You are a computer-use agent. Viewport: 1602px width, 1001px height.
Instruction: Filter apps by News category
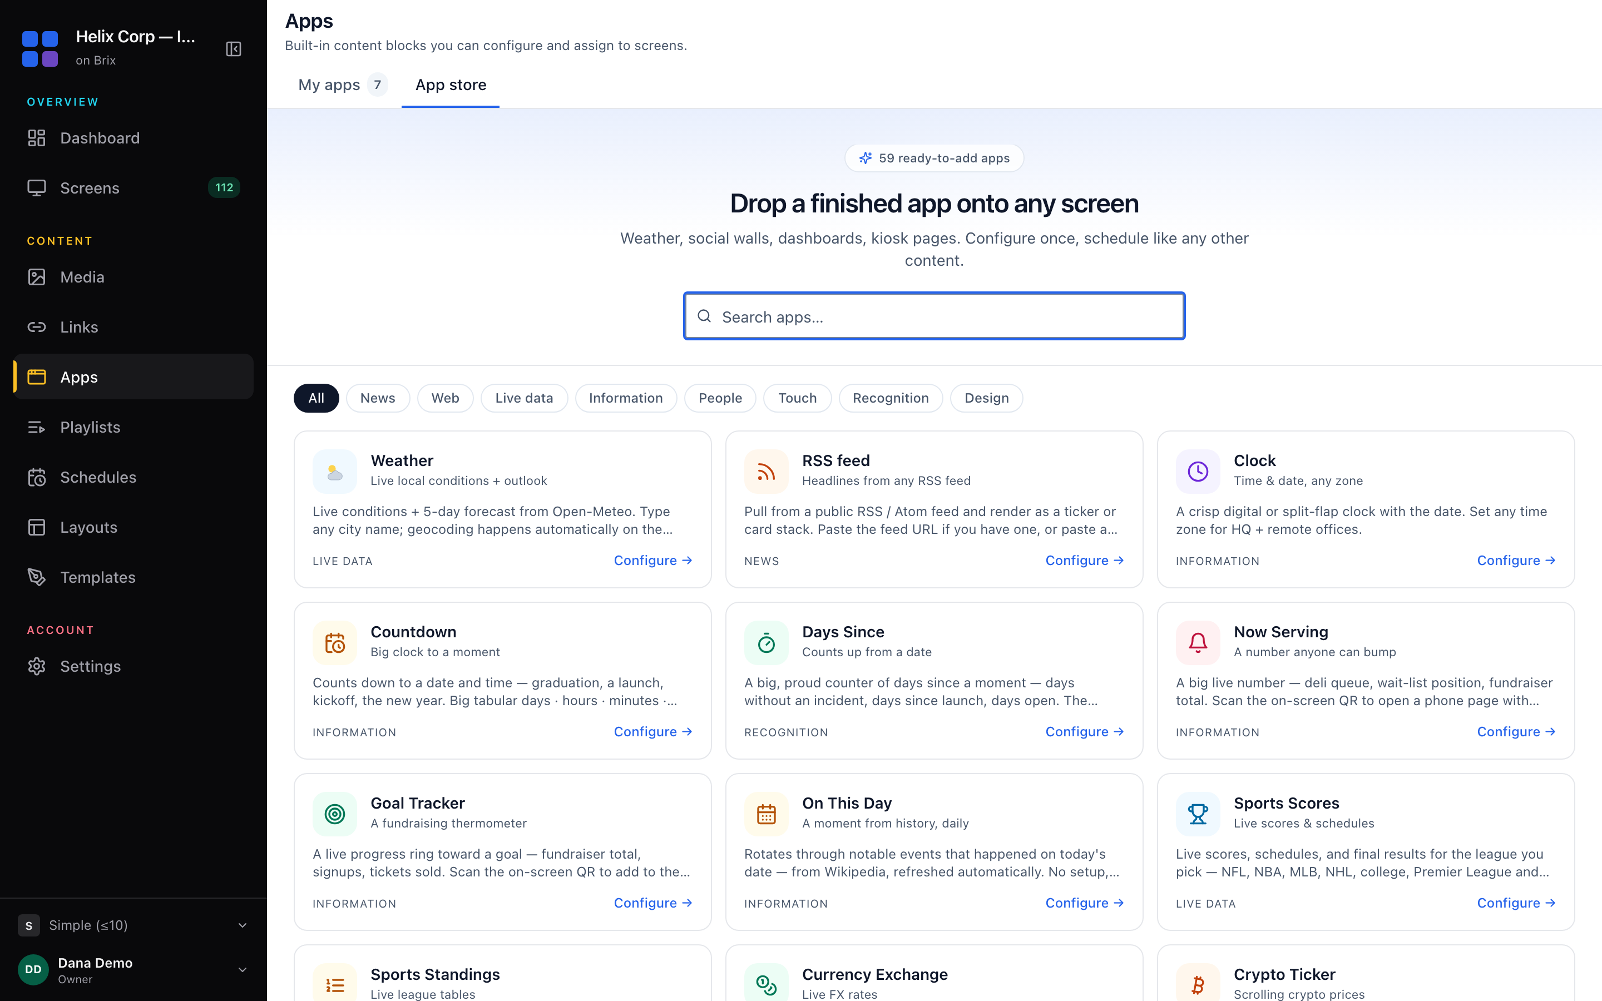(x=378, y=398)
